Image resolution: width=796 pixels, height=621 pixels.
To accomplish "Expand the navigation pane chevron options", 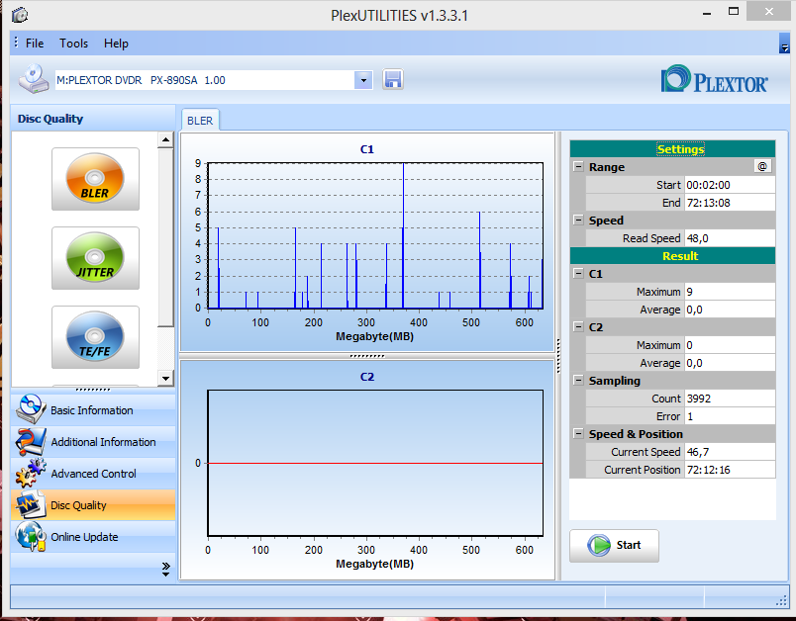I will 165,570.
